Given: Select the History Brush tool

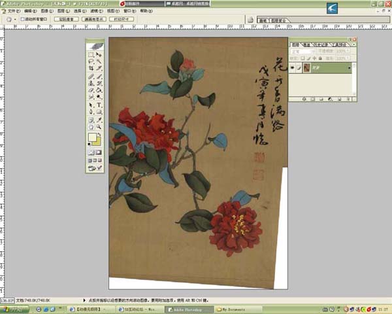Looking at the screenshot, I should [x=99, y=83].
